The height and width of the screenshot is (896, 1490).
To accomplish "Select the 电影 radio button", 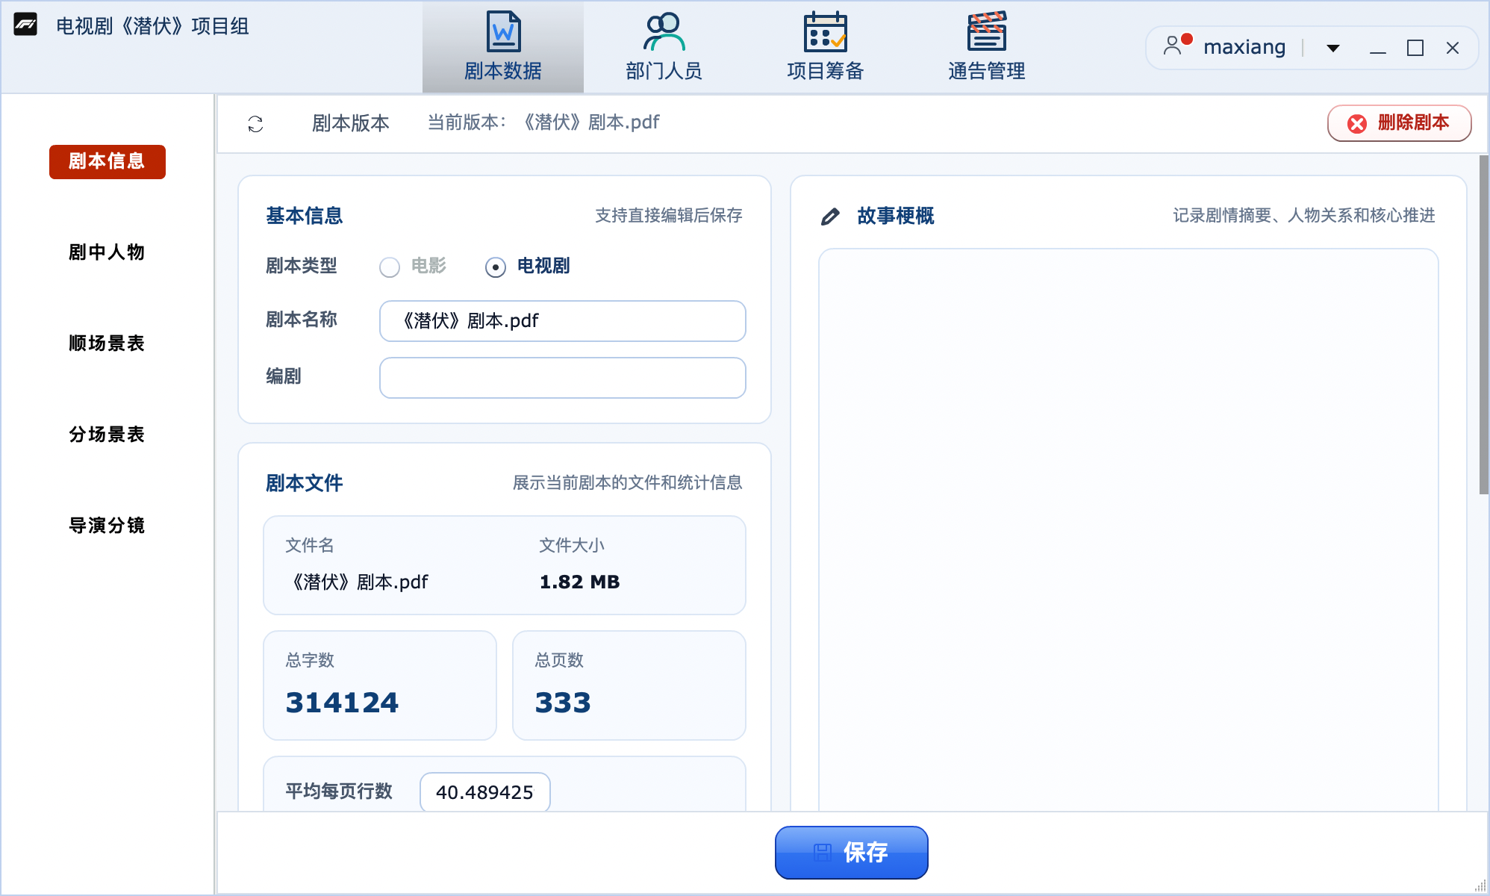I will coord(390,267).
